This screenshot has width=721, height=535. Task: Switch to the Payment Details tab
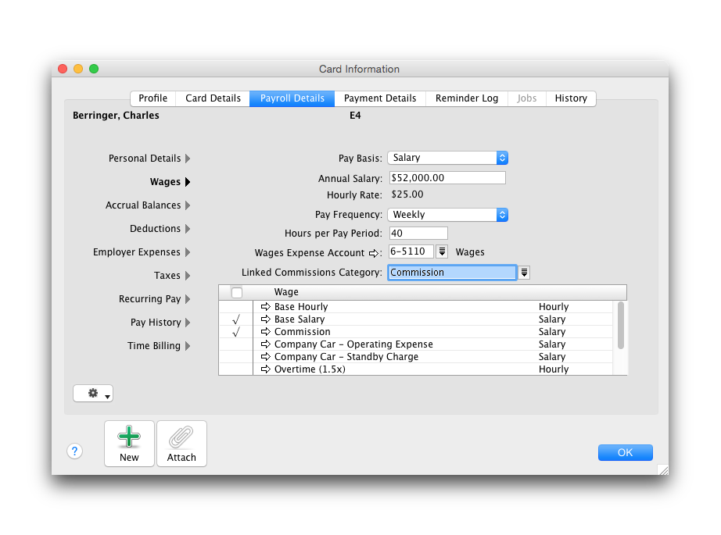[x=380, y=98]
